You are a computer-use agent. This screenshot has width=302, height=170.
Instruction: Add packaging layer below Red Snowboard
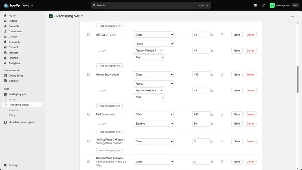click(x=109, y=132)
